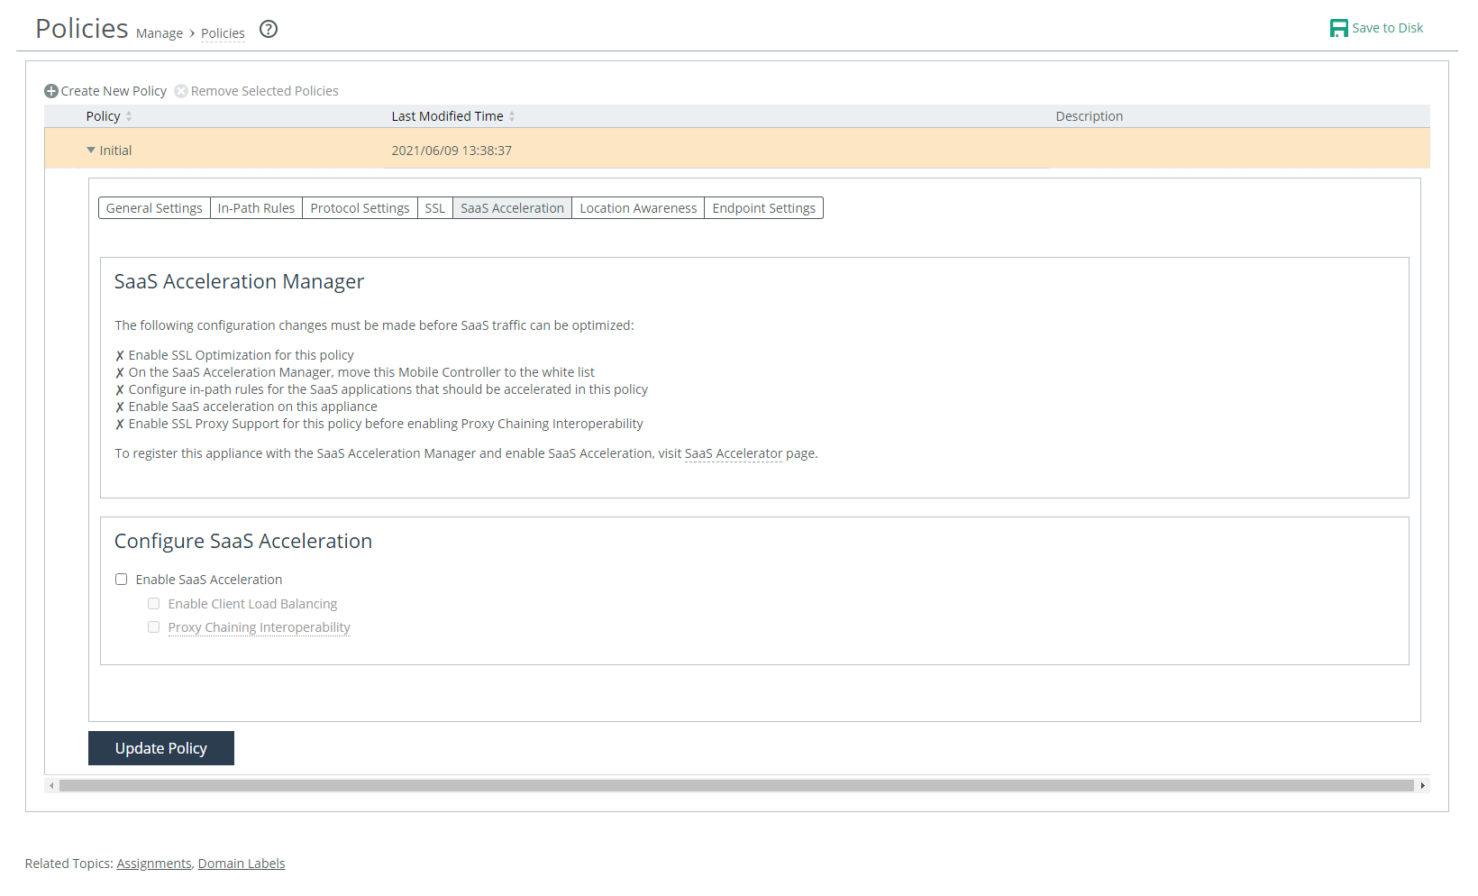The image size is (1478, 896).
Task: Click the Save to Disk floppy icon
Action: pyautogui.click(x=1339, y=28)
